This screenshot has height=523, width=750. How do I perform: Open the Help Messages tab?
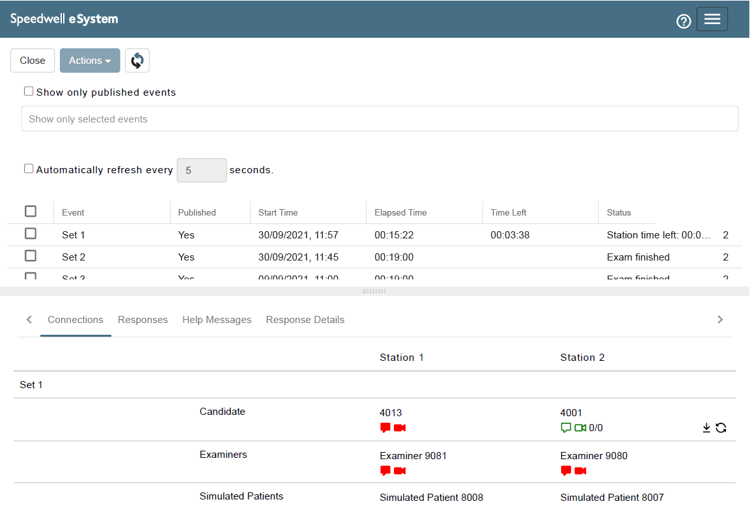(x=217, y=320)
